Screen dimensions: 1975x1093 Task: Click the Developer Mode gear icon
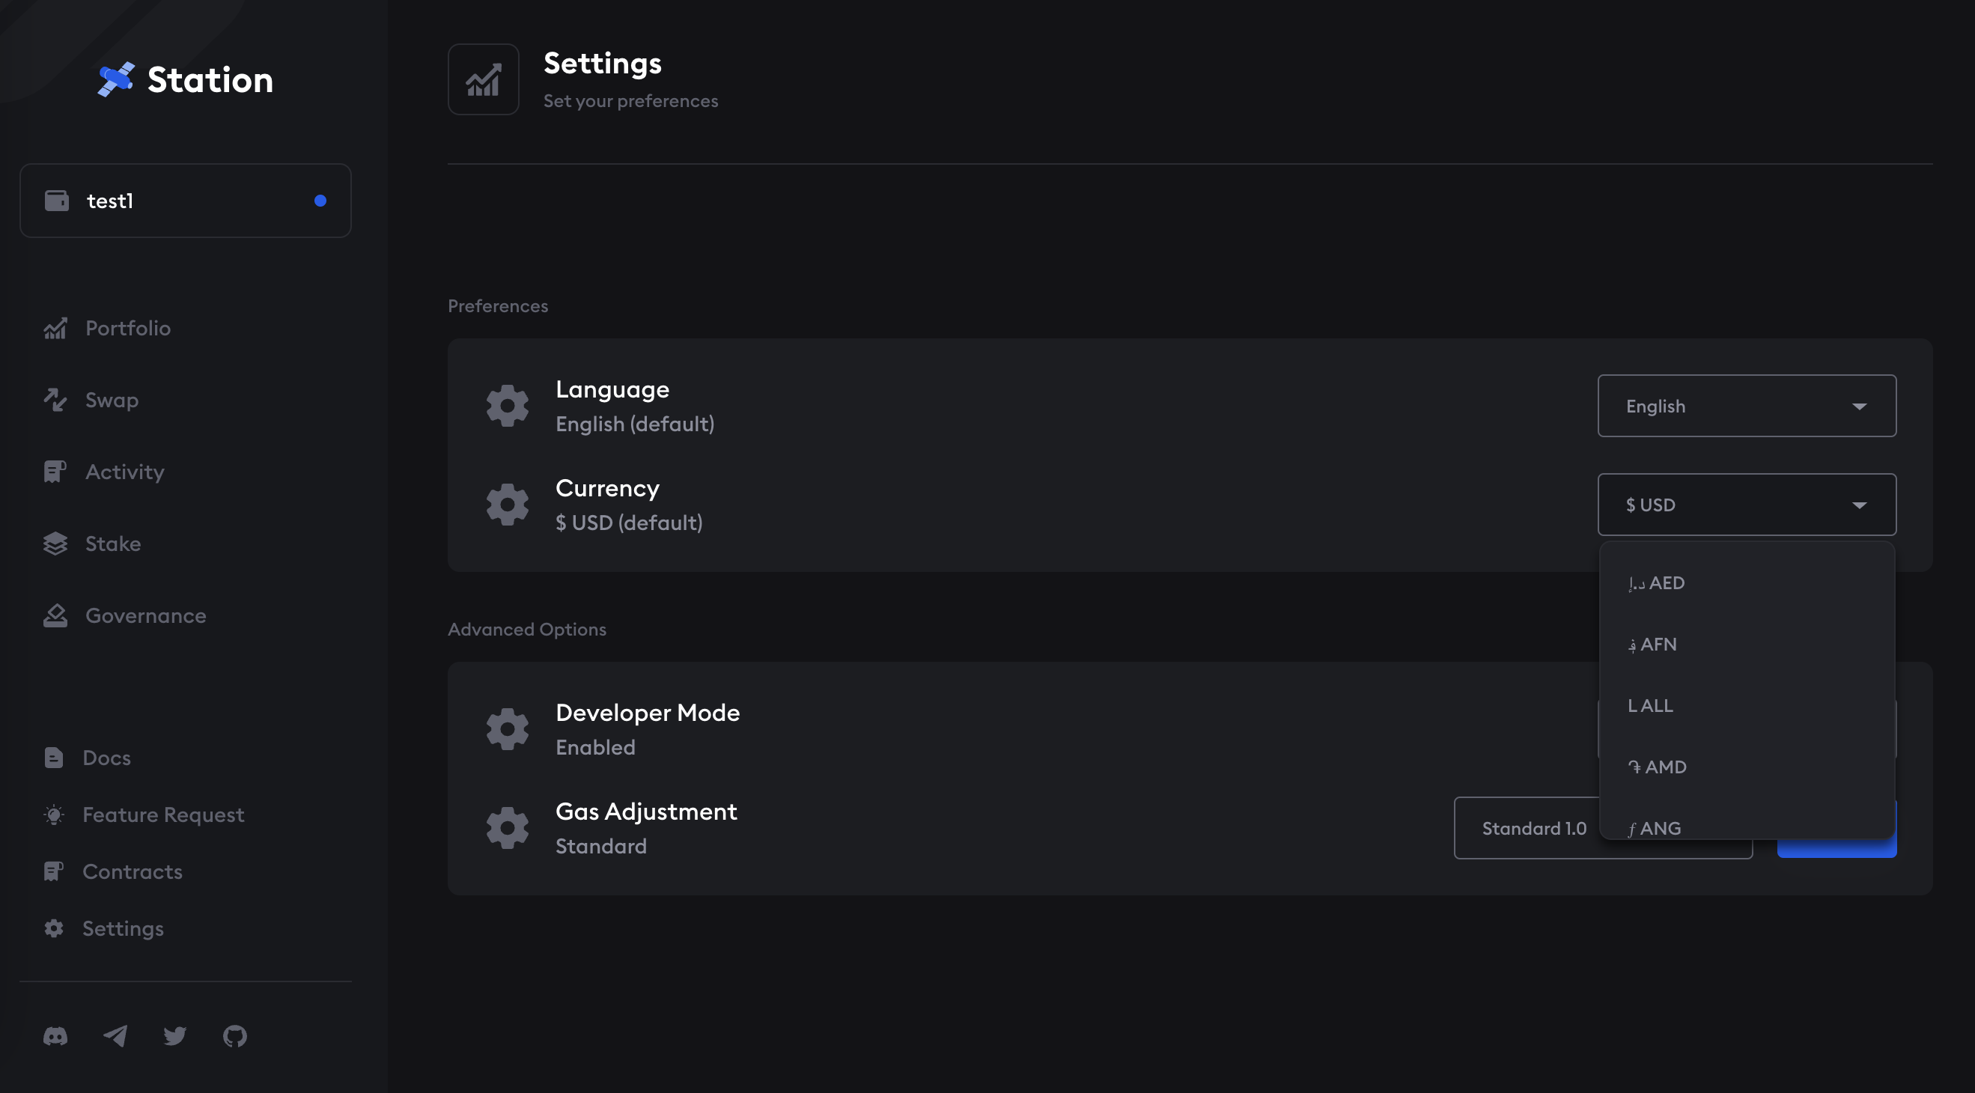click(508, 729)
